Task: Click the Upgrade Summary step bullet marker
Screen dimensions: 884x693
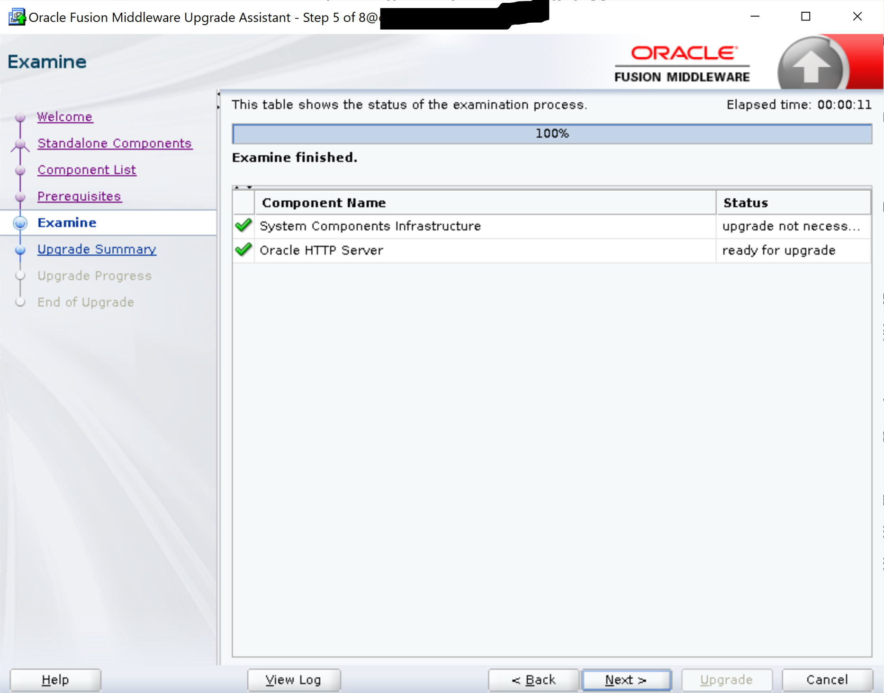Action: tap(20, 249)
